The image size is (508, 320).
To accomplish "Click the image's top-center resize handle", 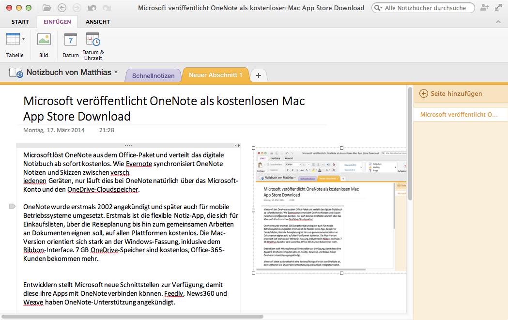I will 341,148.
